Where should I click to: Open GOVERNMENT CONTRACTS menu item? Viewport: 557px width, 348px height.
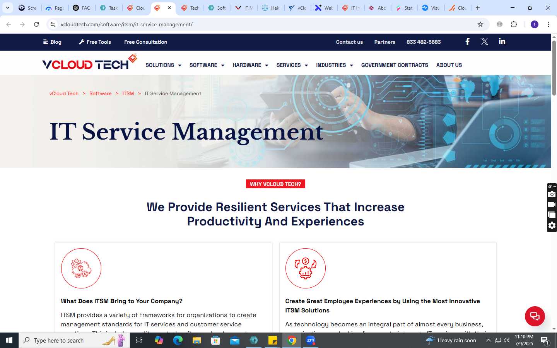pyautogui.click(x=395, y=65)
